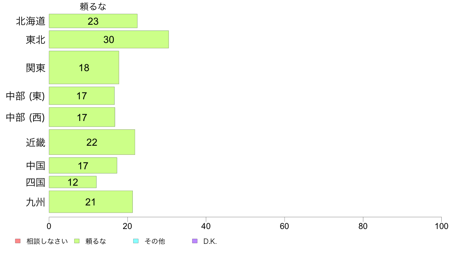Image resolution: width=452 pixels, height=280 pixels.
Task: Select the 関東 bar showing 18
Action: click(84, 67)
